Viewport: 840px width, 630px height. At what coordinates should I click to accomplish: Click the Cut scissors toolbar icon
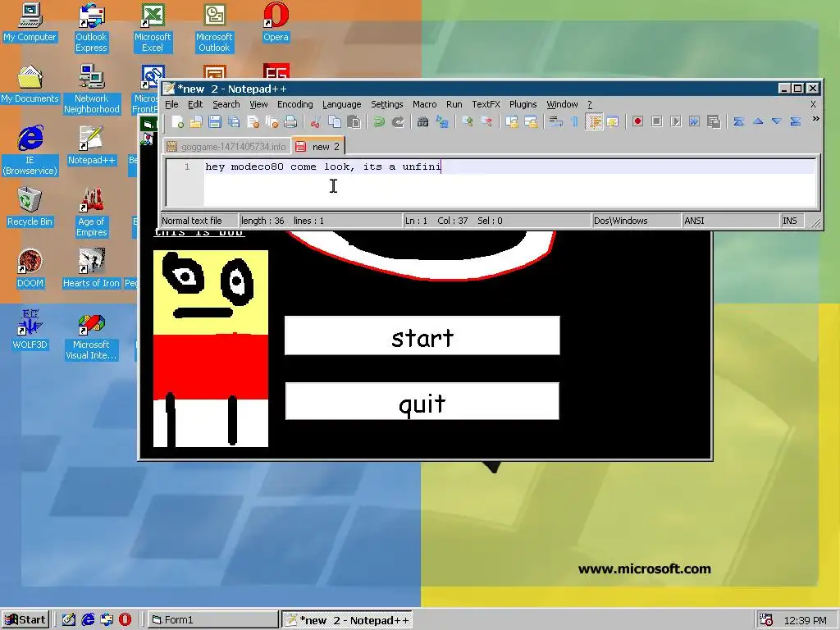tap(316, 121)
